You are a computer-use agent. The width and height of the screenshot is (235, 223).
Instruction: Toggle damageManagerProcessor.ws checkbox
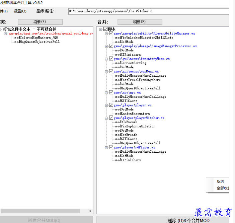[111, 46]
